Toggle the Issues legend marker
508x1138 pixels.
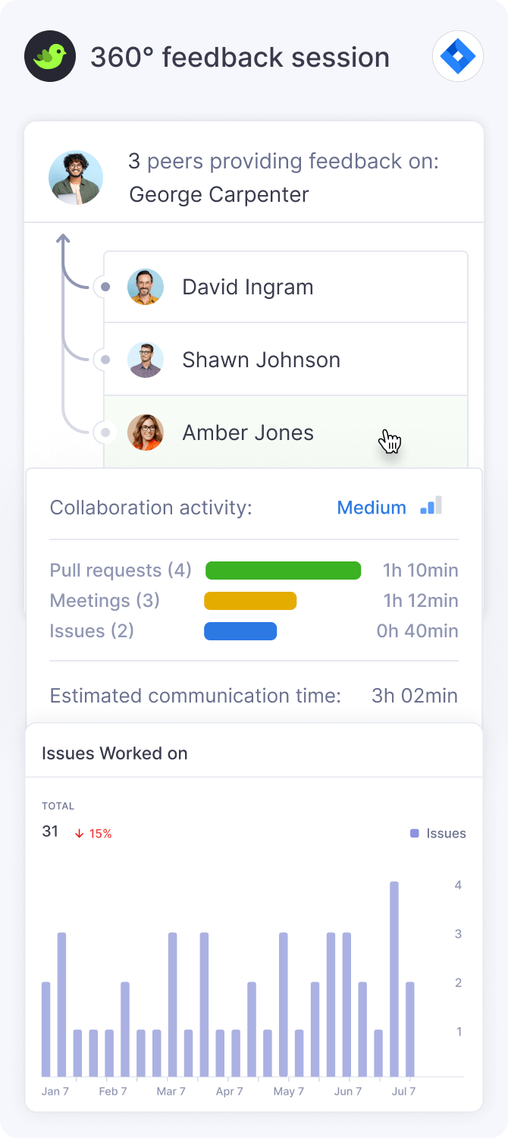click(x=414, y=833)
